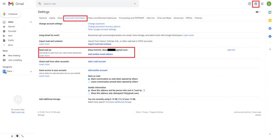Get add-ons plus icon in side panel
This screenshot has height=138, width=272.
[270, 49]
